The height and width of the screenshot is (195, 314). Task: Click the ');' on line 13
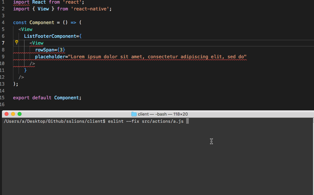[16, 84]
